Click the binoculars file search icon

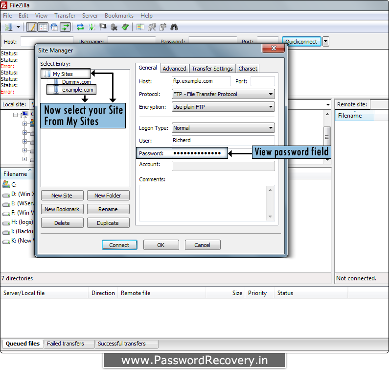click(174, 27)
